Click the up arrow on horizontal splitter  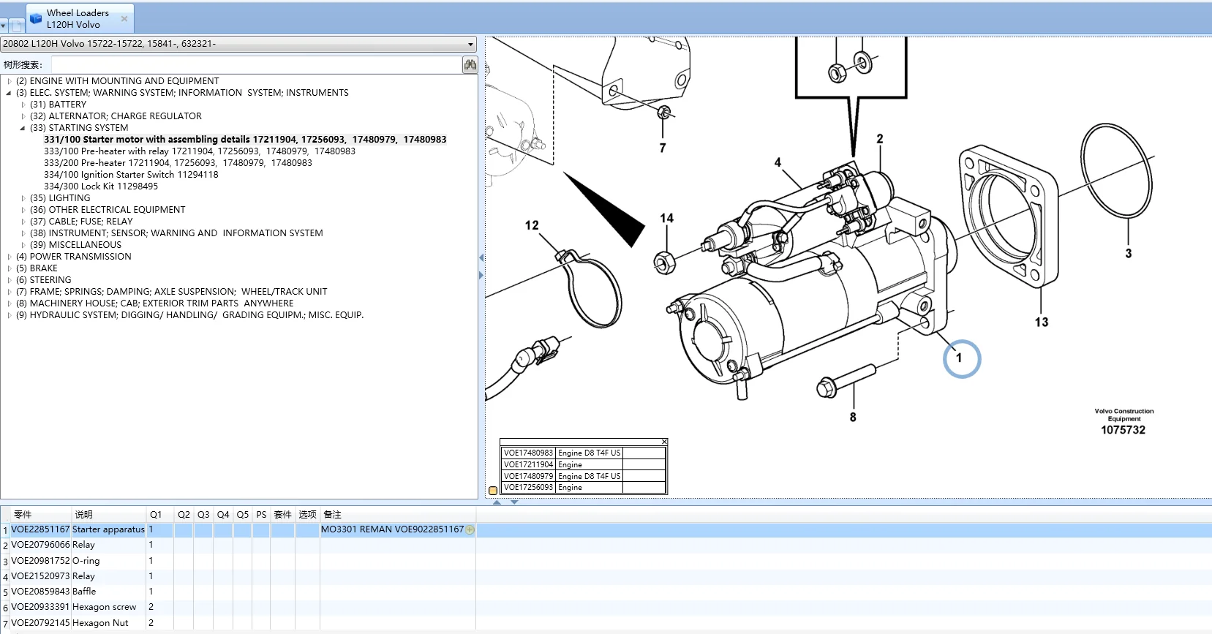pyautogui.click(x=497, y=502)
